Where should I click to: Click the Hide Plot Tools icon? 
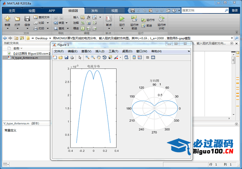(x=148, y=57)
